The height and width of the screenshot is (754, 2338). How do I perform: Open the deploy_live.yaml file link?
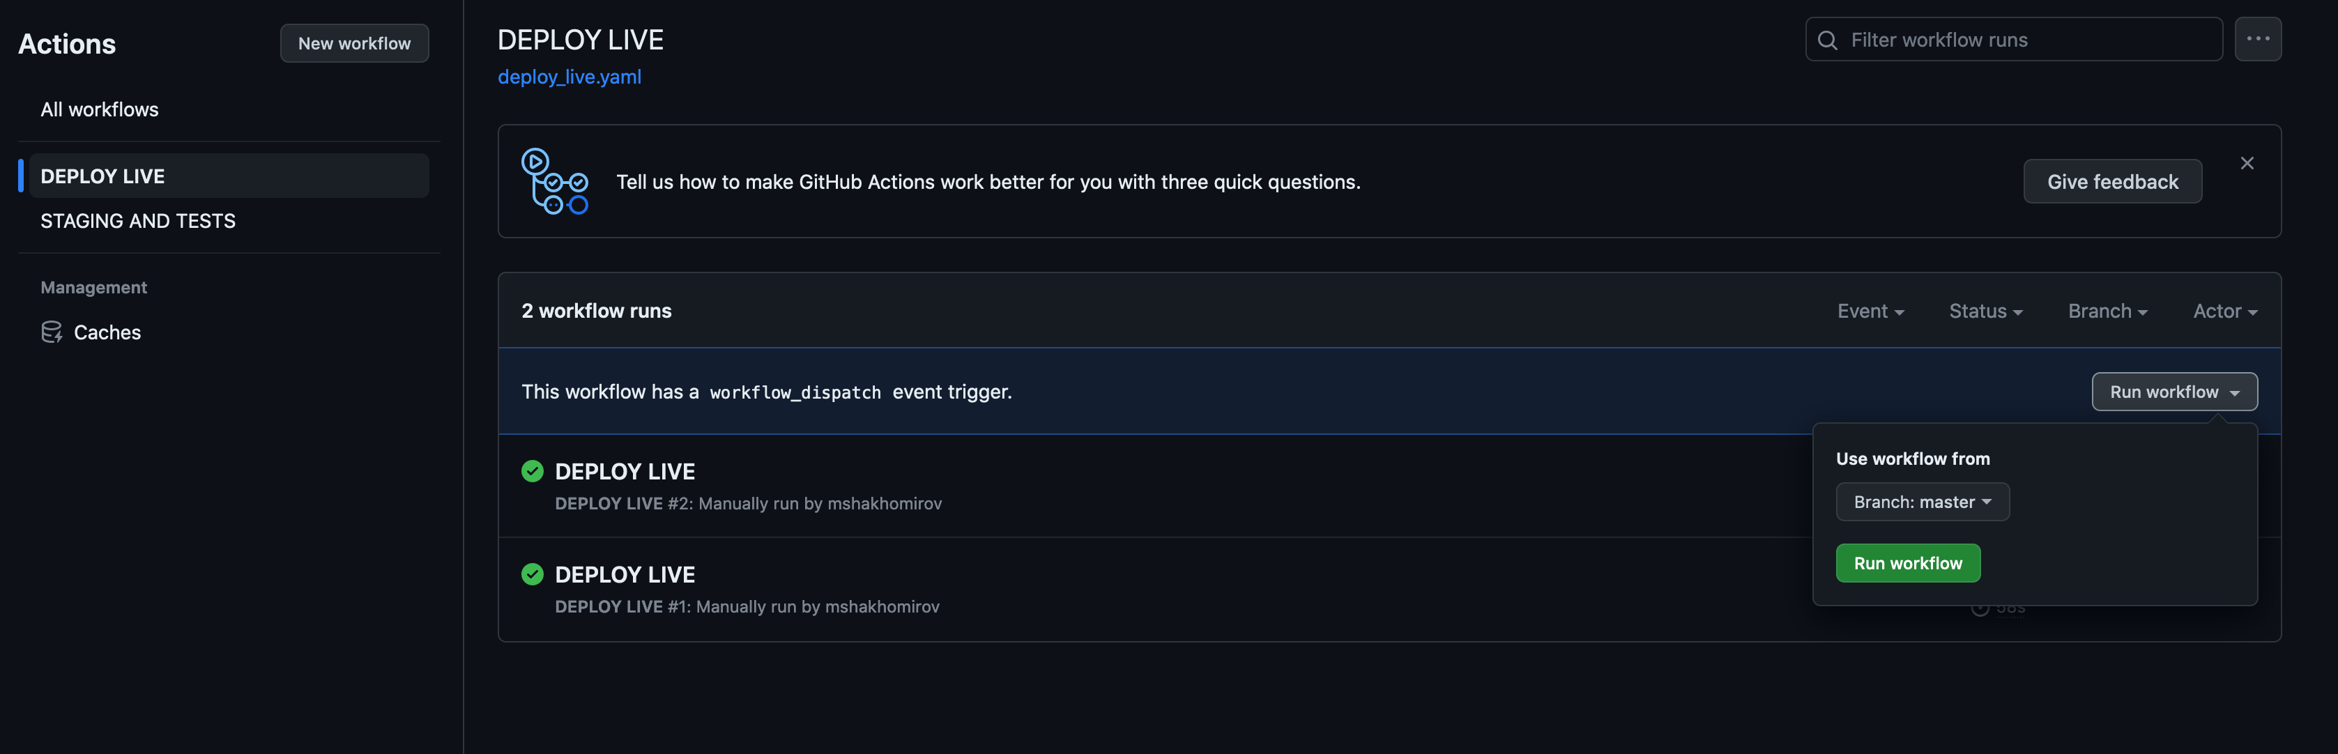[569, 77]
